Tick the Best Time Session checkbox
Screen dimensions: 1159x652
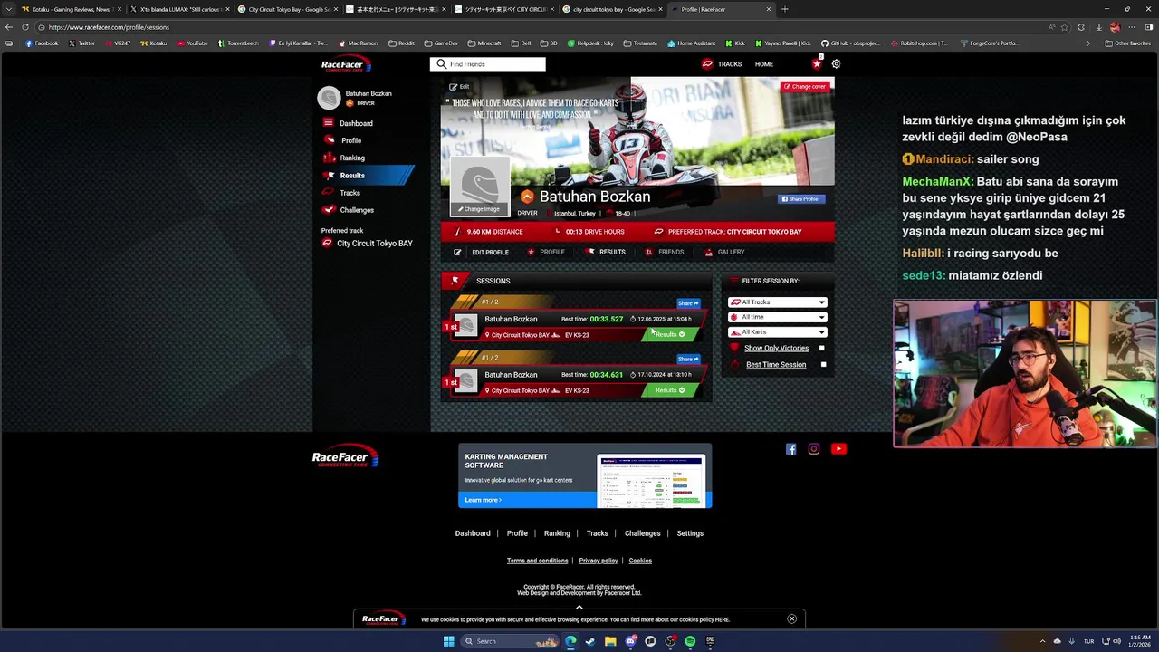823,365
